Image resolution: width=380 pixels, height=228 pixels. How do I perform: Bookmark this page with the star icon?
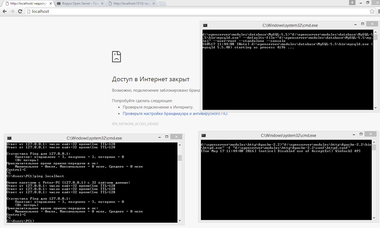pos(372,11)
